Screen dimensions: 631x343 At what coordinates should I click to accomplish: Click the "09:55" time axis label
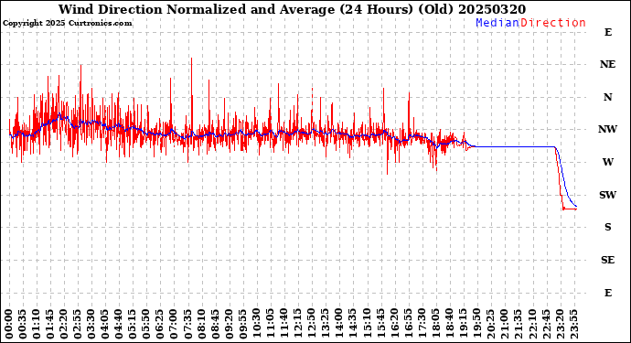[x=243, y=325]
